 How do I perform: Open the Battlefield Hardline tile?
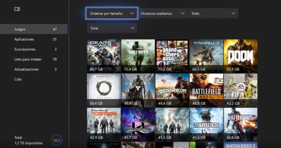(206, 90)
